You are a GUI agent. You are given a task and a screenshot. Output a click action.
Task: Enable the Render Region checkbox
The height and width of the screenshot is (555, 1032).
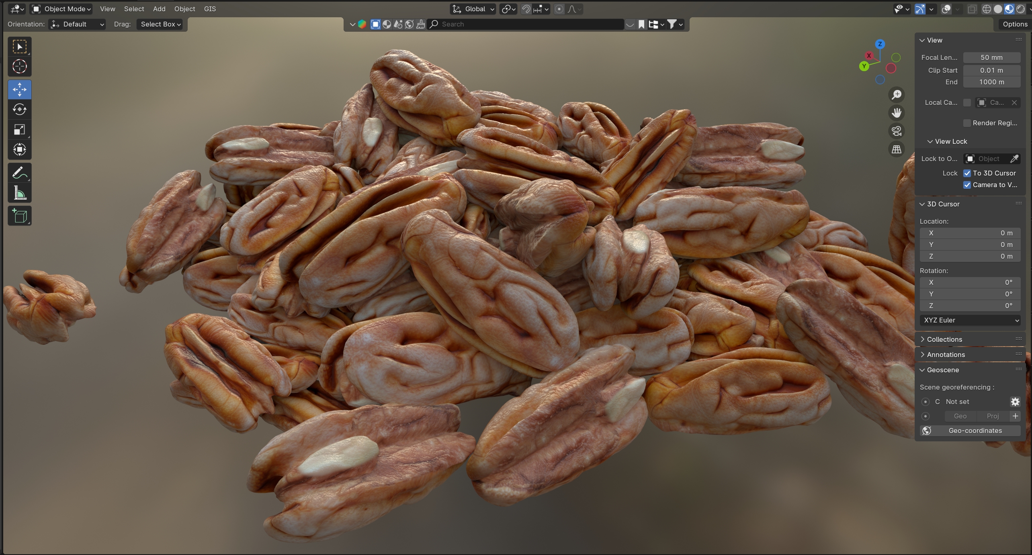(x=967, y=123)
